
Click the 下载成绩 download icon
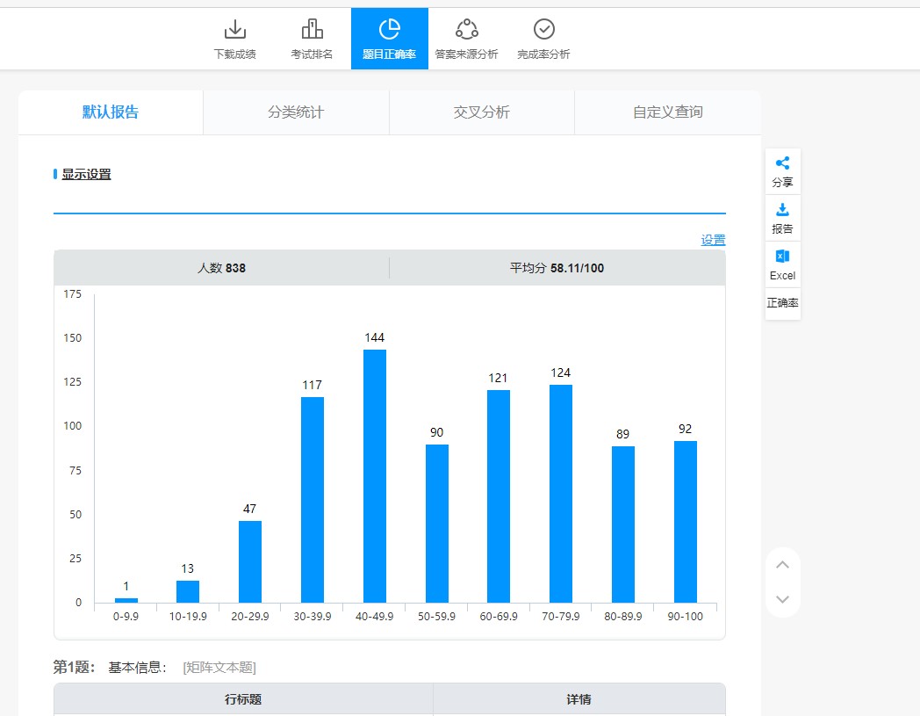(235, 30)
